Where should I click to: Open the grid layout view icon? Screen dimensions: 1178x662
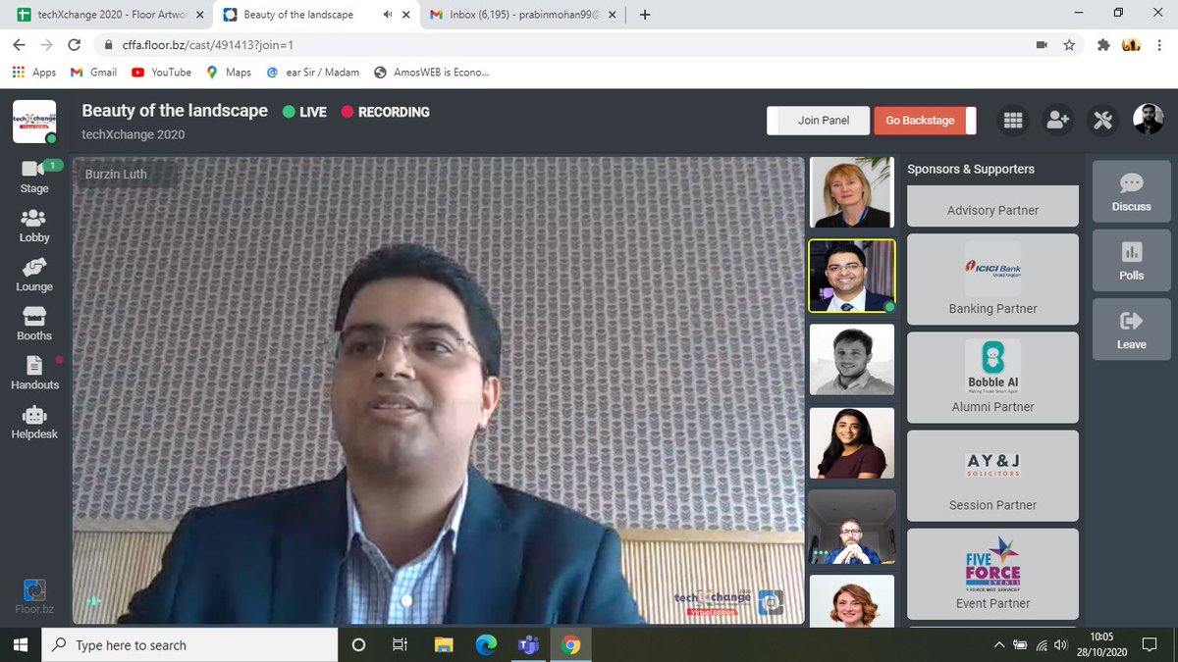pyautogui.click(x=1013, y=120)
